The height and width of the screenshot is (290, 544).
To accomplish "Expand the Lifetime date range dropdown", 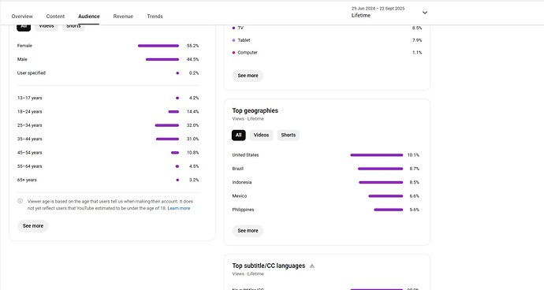I will tap(389, 13).
